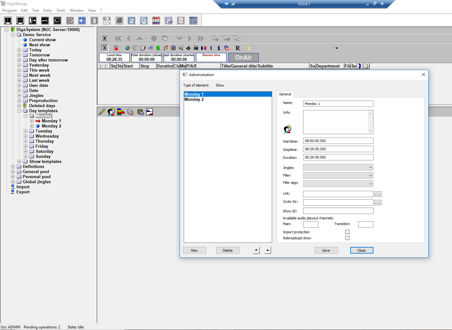Click the dice icon in toolbar
The height and width of the screenshot is (330, 452).
pyautogui.click(x=143, y=48)
